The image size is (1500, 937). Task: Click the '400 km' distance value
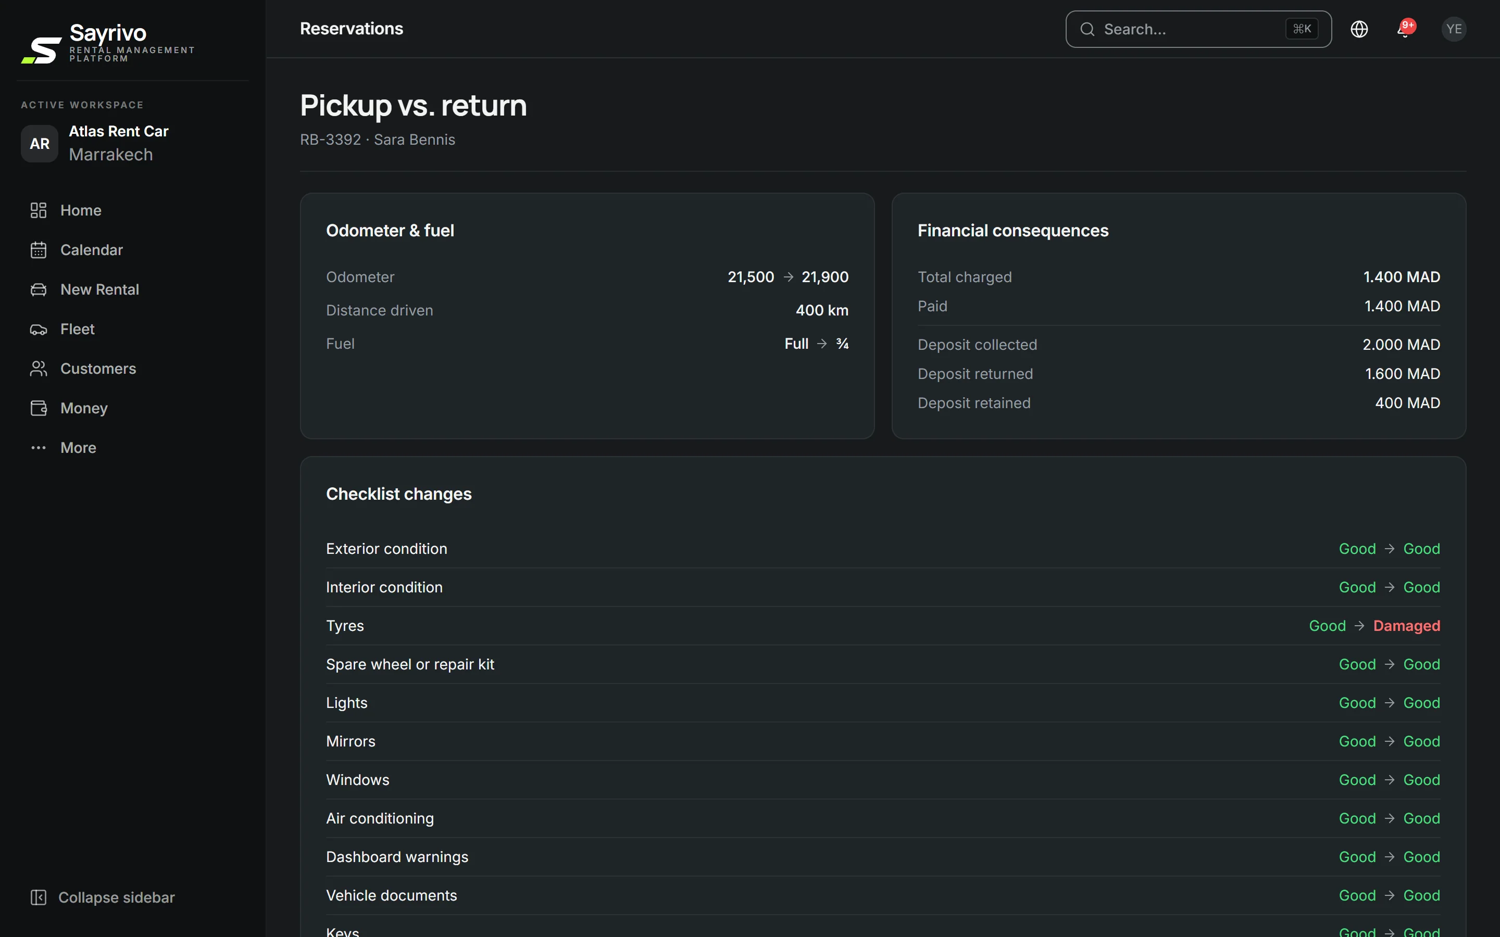tap(822, 310)
